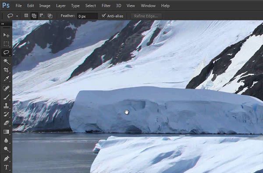Image resolution: width=263 pixels, height=173 pixels.
Task: Open the Select menu
Action: (x=91, y=6)
